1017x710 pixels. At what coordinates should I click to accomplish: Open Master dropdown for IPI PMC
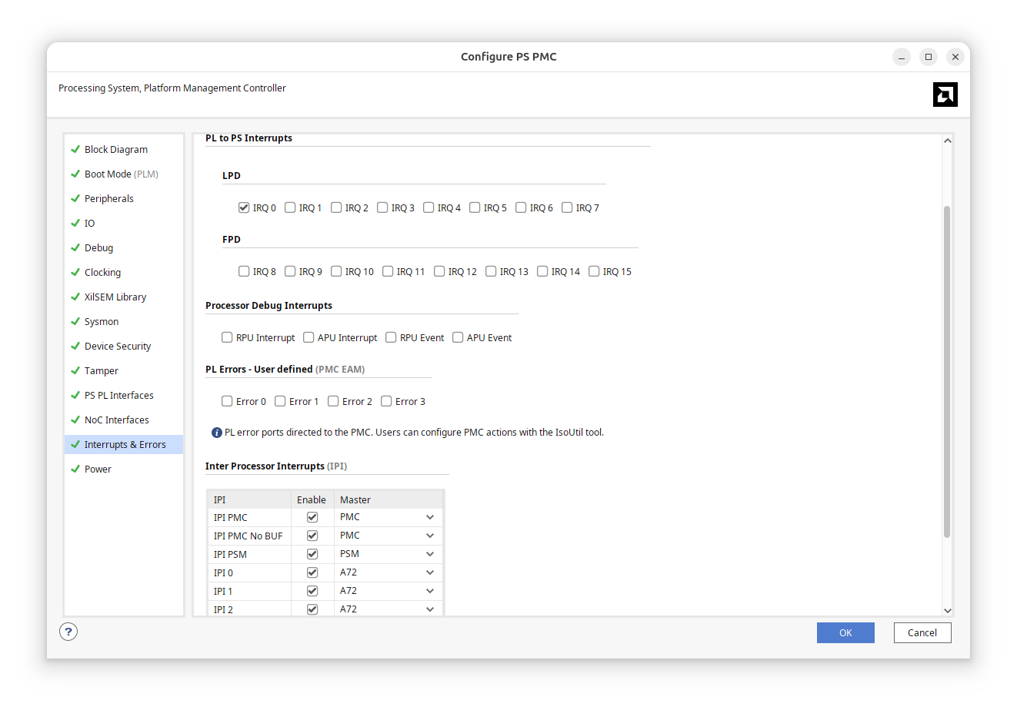pos(429,517)
